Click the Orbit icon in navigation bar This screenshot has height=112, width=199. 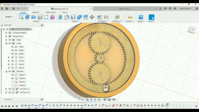[x=82, y=100]
